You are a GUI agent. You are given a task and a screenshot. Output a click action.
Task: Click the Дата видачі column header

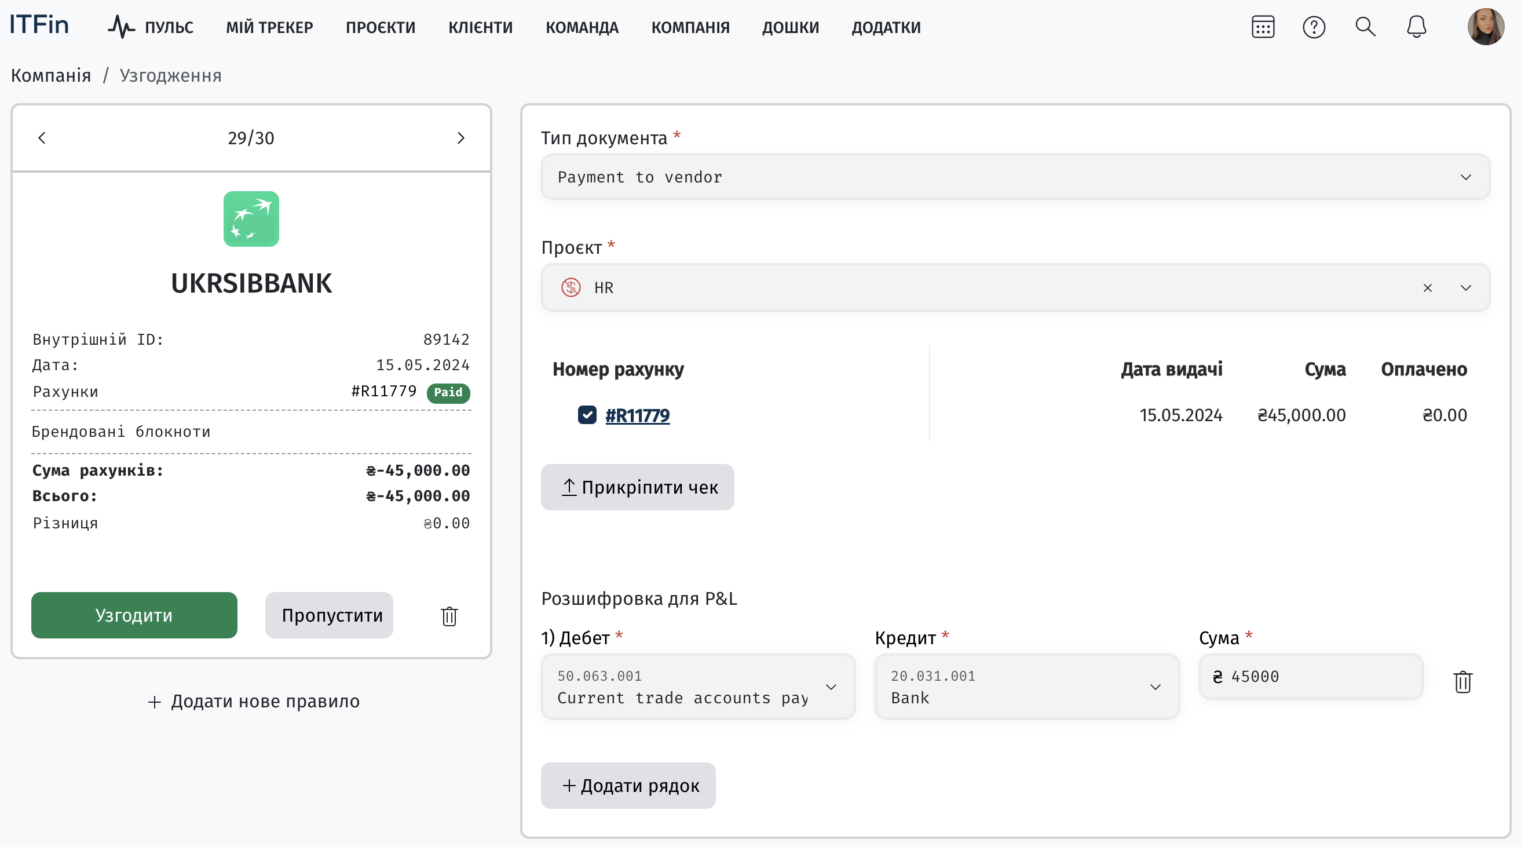(1172, 370)
